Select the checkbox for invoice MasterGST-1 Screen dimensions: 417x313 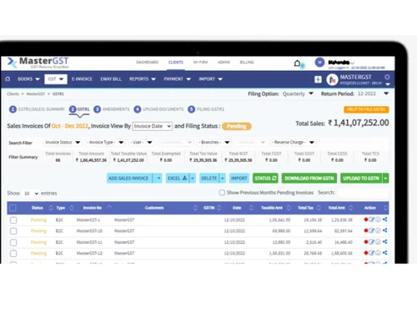pos(13,220)
